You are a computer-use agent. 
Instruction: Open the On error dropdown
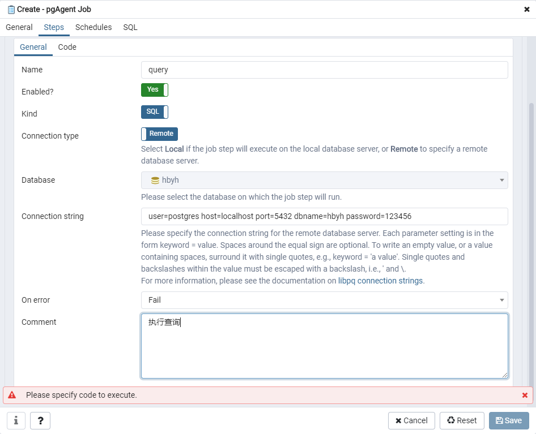[x=501, y=300]
